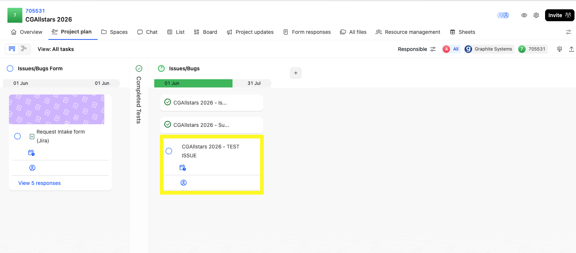Image resolution: width=576 pixels, height=253 pixels.
Task: Select the All responsible filter chip
Action: tap(451, 49)
